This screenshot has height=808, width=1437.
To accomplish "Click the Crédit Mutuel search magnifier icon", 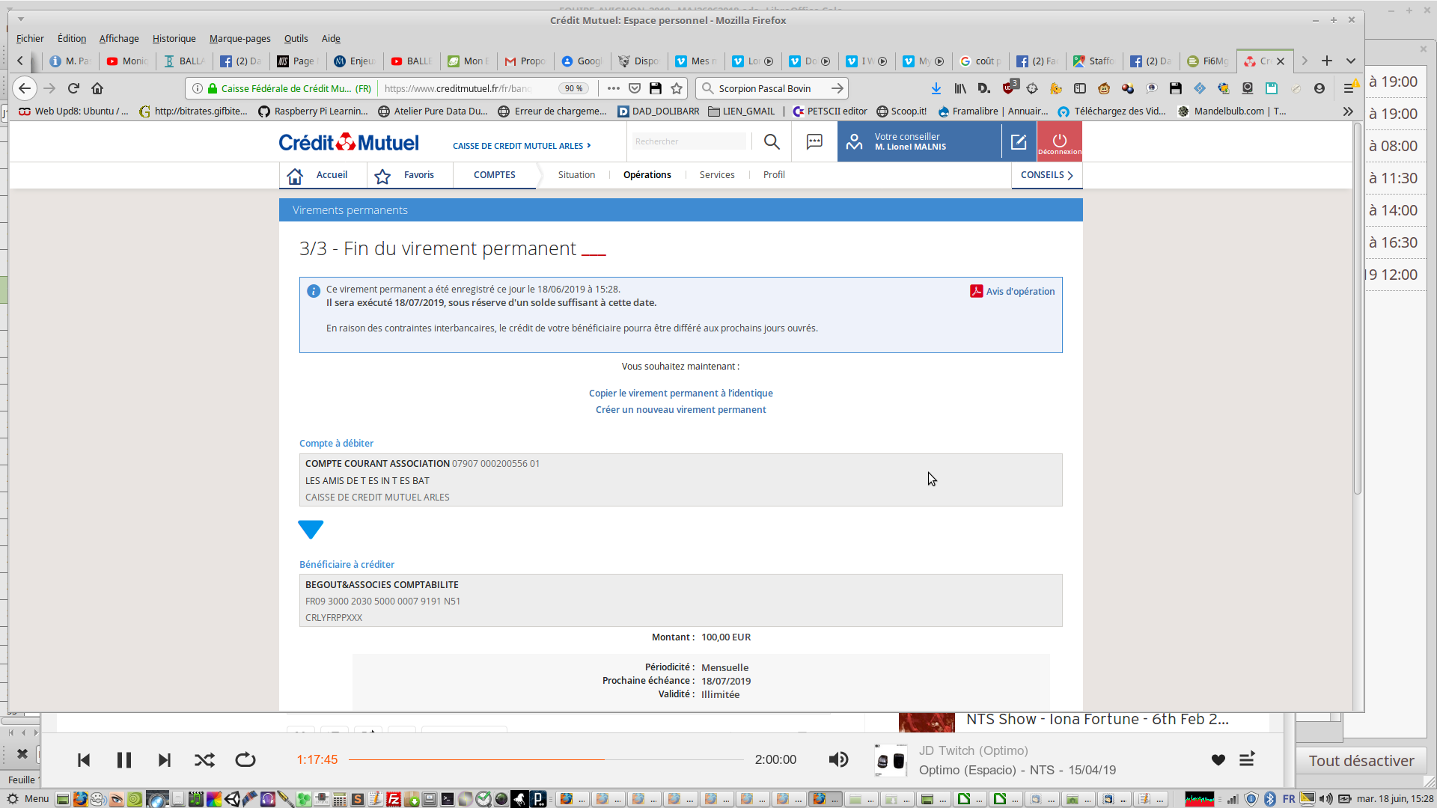I will pos(772,141).
